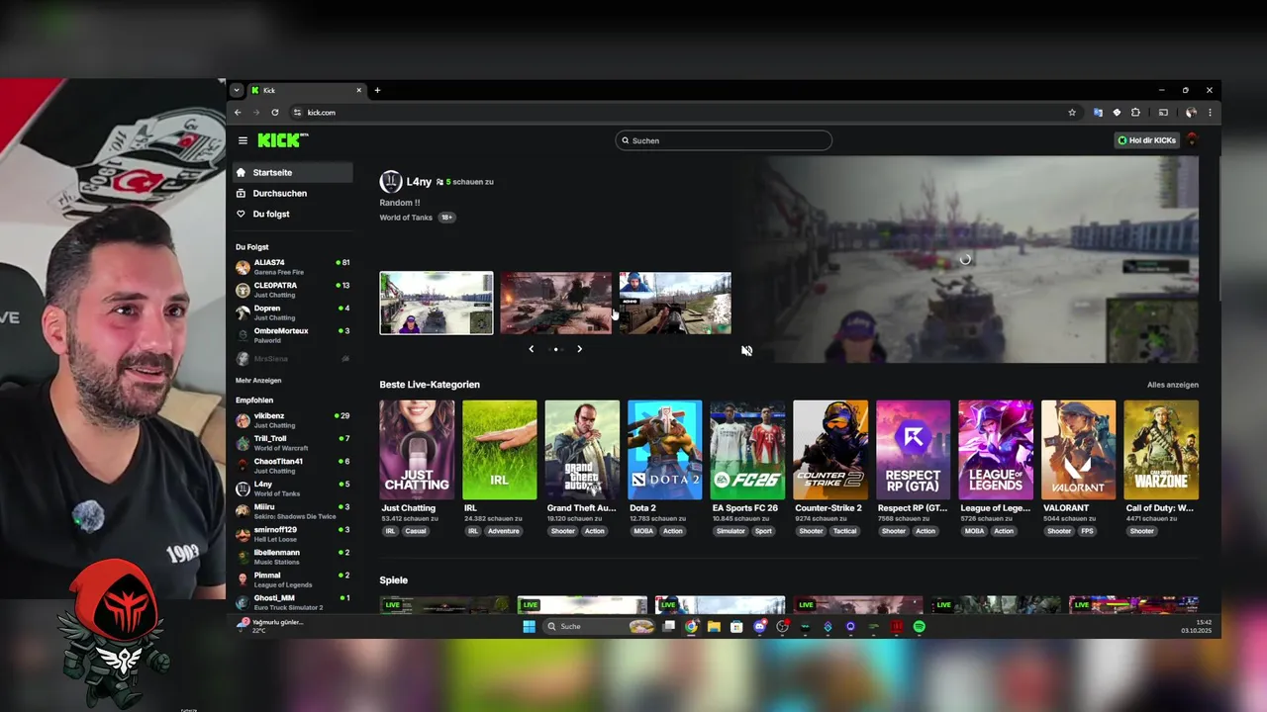Open L4ny streamer avatar in featured header

pyautogui.click(x=391, y=181)
